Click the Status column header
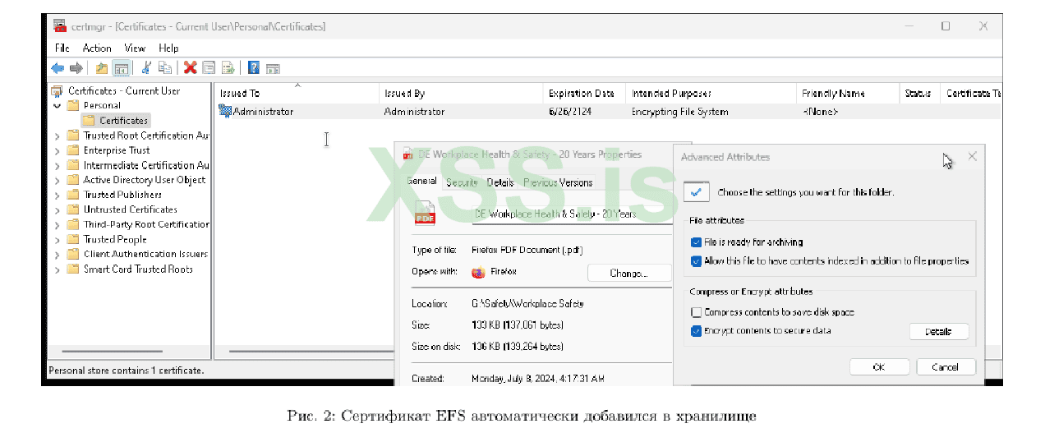The width and height of the screenshot is (1045, 442). pyautogui.click(x=918, y=93)
